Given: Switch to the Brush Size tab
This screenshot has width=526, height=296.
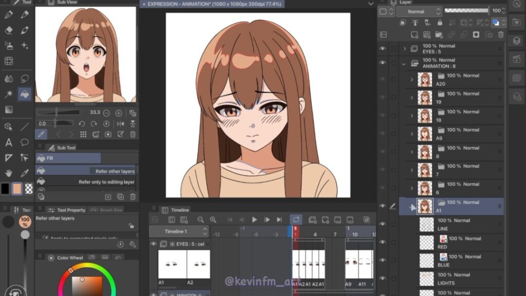Looking at the screenshot, I should click(107, 210).
